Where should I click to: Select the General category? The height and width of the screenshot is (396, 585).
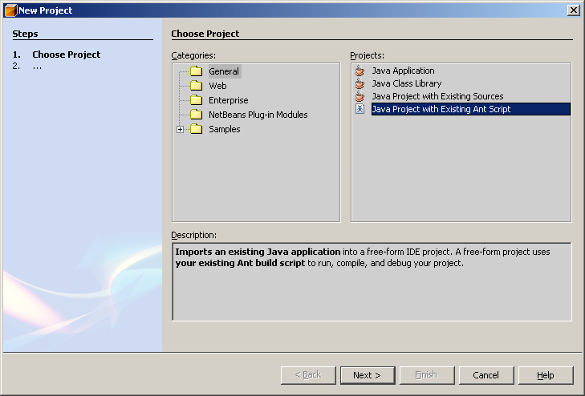(224, 71)
